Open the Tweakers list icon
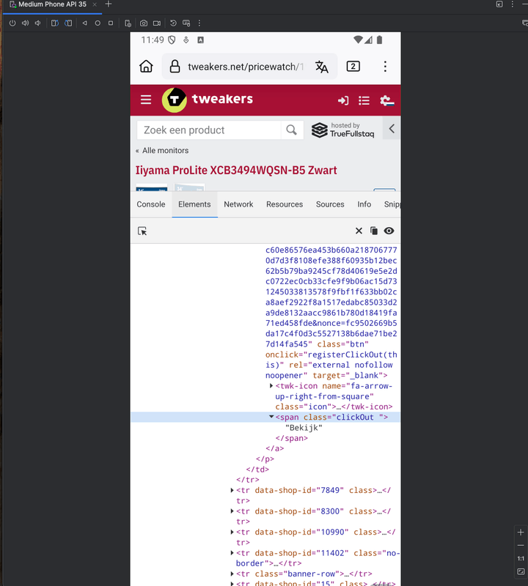The width and height of the screenshot is (528, 586). [x=364, y=100]
